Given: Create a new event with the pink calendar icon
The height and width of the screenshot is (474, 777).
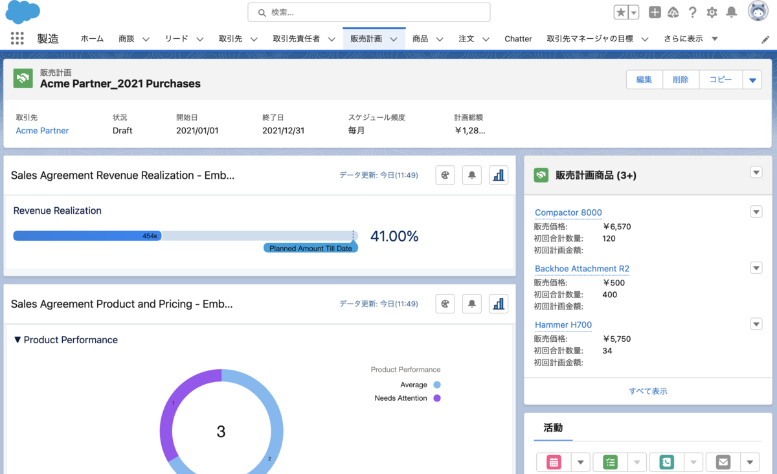Looking at the screenshot, I should pyautogui.click(x=554, y=462).
